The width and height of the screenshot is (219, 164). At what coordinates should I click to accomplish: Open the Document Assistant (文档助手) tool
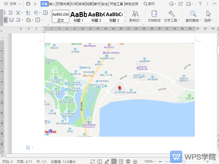coord(154,16)
